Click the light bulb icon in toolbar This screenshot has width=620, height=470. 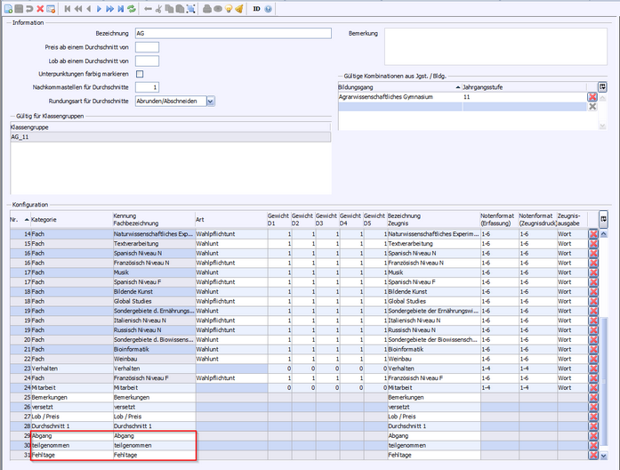229,8
